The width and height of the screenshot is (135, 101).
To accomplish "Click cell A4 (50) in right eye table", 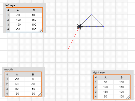I will pos(105,97).
